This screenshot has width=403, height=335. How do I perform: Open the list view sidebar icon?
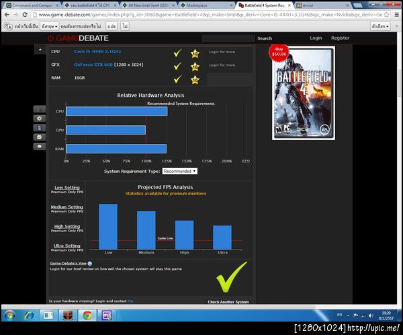click(40, 109)
